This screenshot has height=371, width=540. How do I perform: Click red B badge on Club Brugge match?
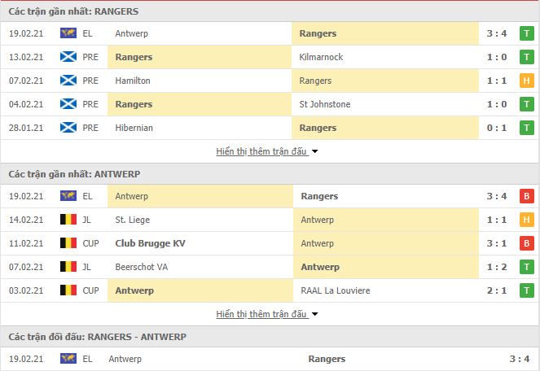527,243
